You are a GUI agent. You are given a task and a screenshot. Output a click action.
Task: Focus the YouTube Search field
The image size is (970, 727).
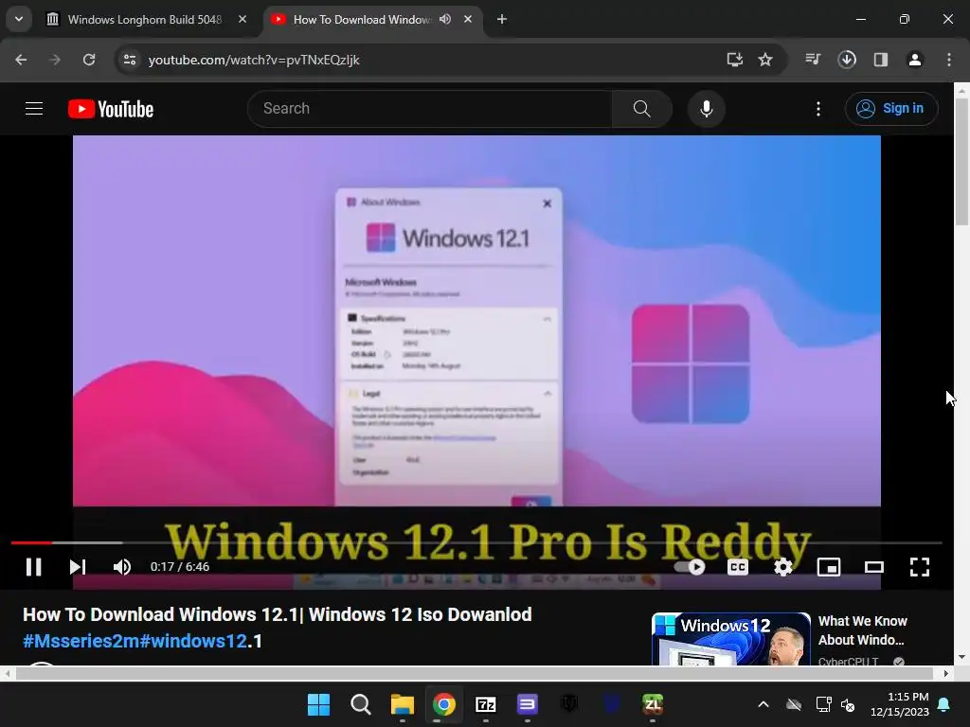point(430,109)
